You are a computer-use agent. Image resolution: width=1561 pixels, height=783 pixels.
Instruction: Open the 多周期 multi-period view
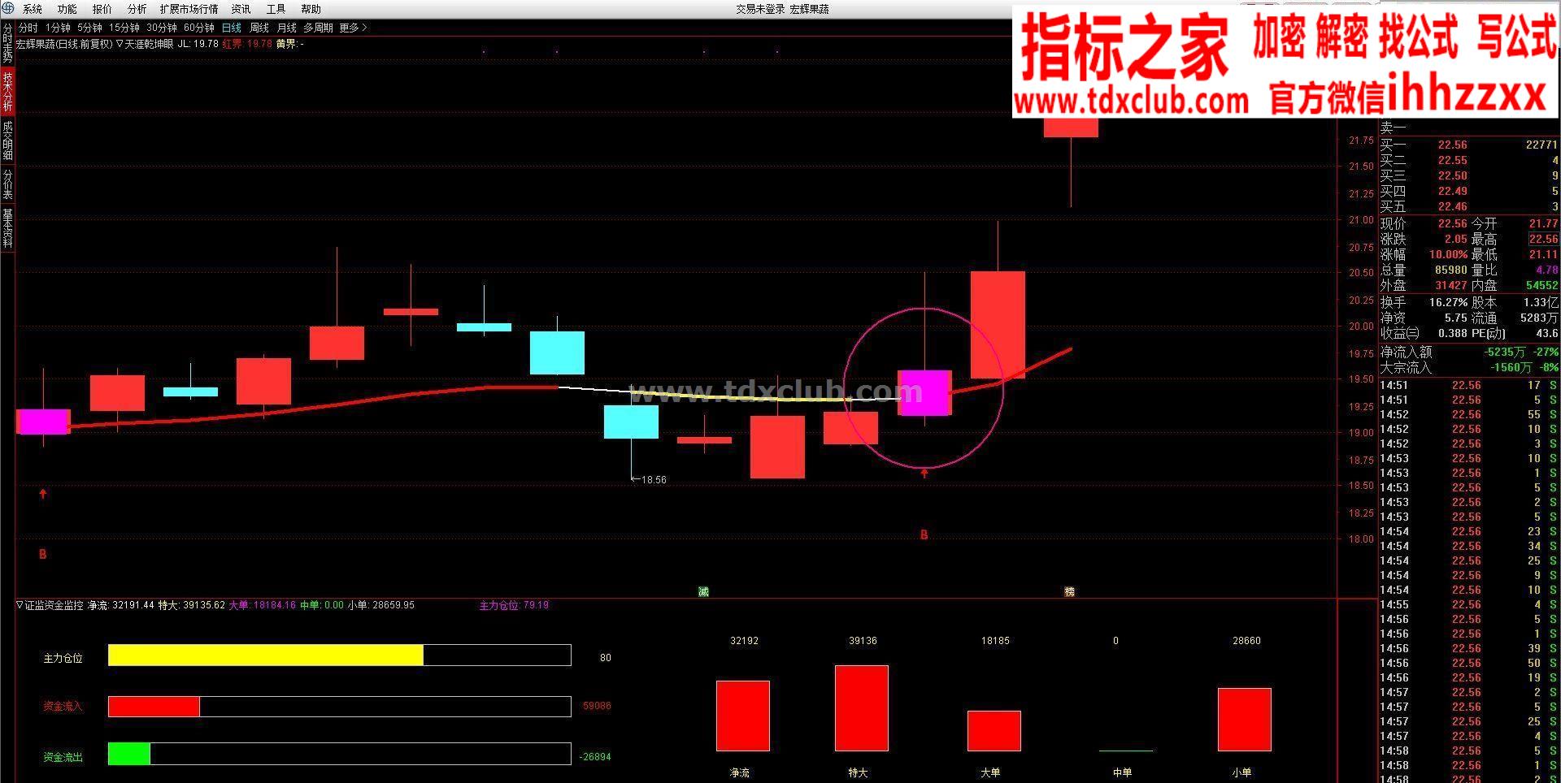click(x=319, y=28)
